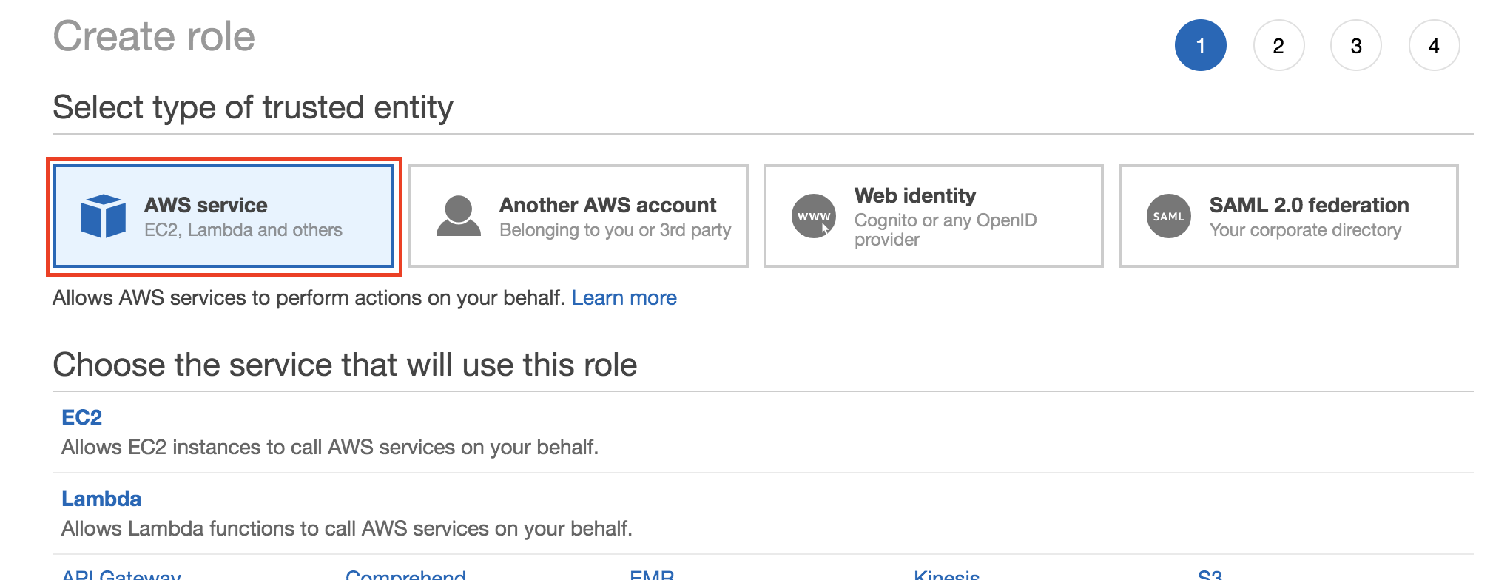The height and width of the screenshot is (580, 1493).
Task: Select the S3 service link
Action: [1210, 574]
